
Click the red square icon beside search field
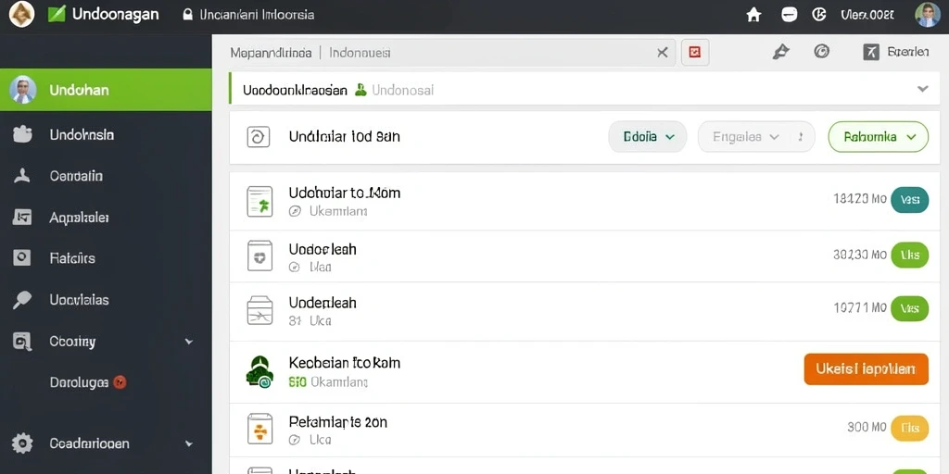pos(695,53)
